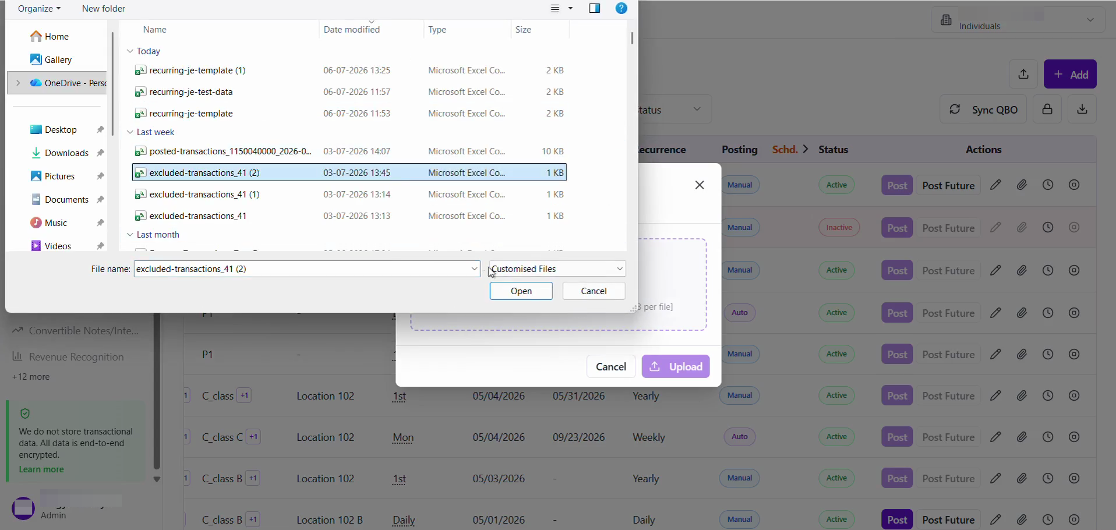Open history clock icon in Weekly row
1116x530 pixels.
[1048, 437]
